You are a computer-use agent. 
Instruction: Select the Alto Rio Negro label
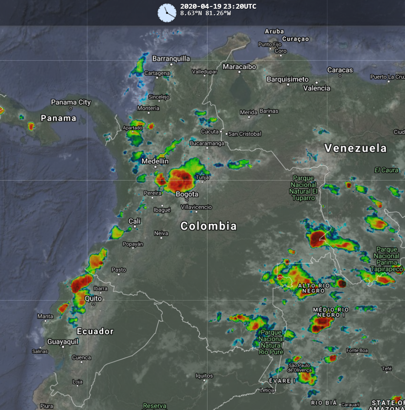313,288
